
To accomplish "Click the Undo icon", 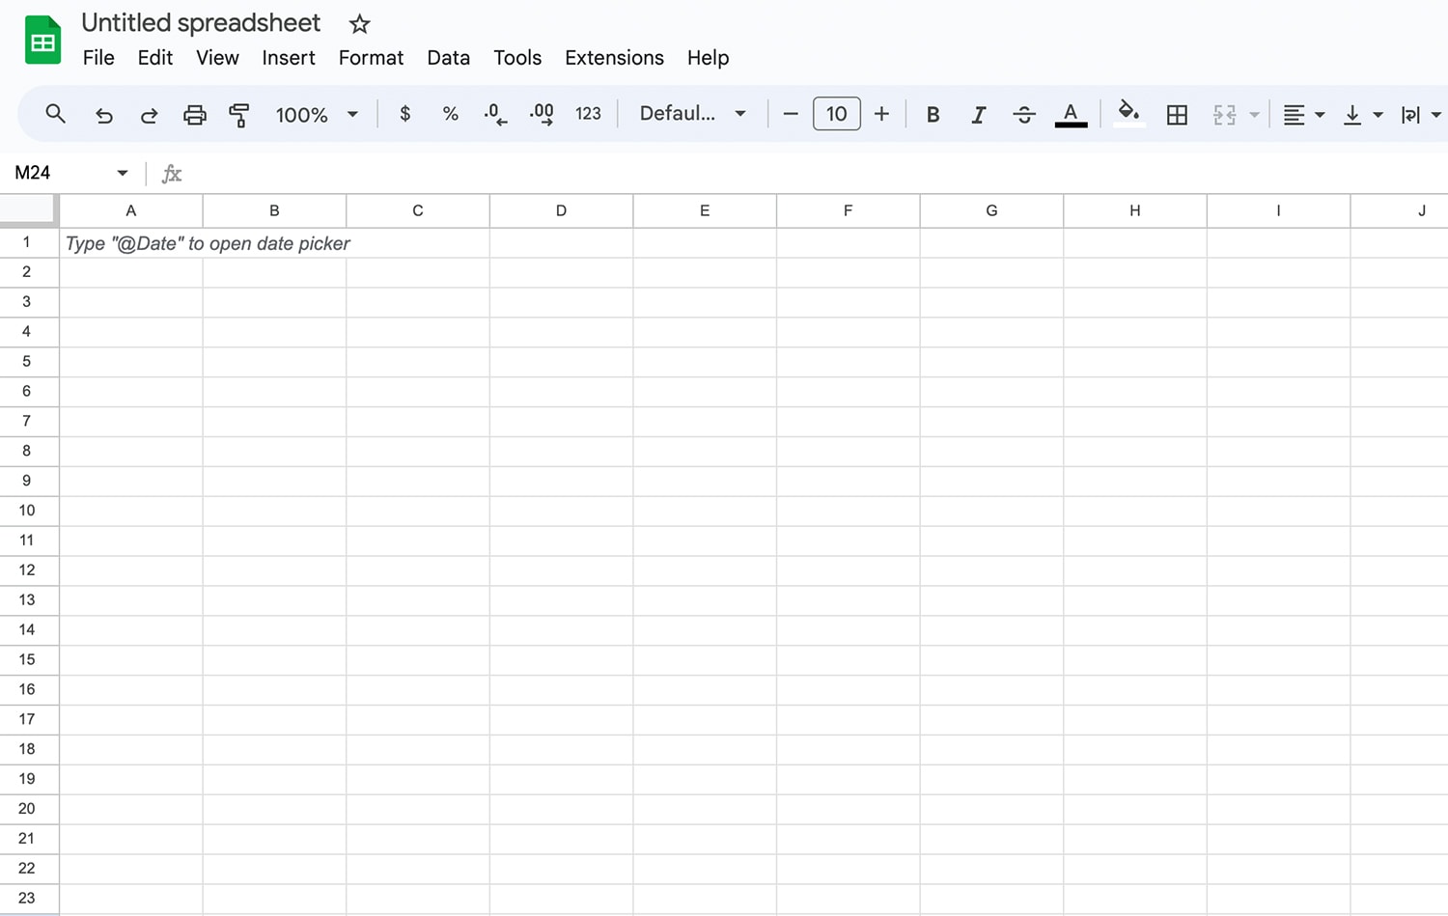I will click(104, 114).
